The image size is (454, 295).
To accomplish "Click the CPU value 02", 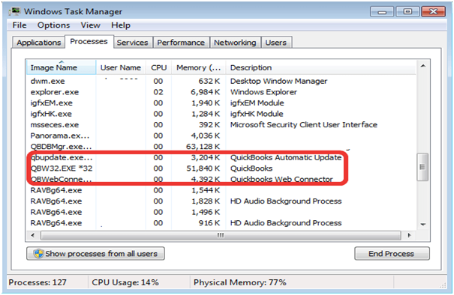I will point(158,92).
